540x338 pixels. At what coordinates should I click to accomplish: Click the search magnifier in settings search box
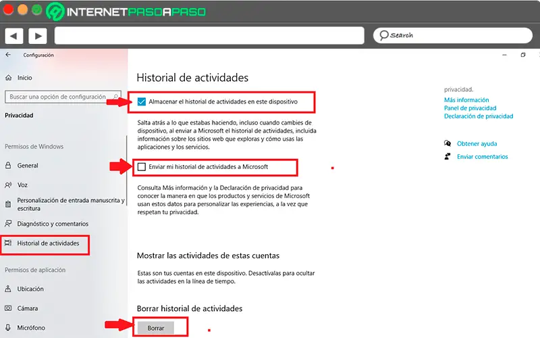pyautogui.click(x=115, y=97)
